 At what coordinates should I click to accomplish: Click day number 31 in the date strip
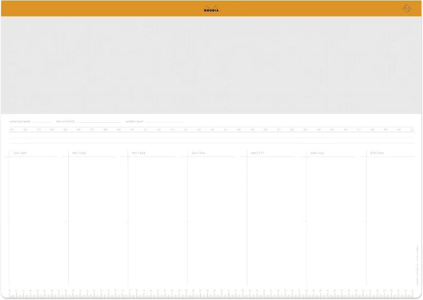click(x=412, y=130)
